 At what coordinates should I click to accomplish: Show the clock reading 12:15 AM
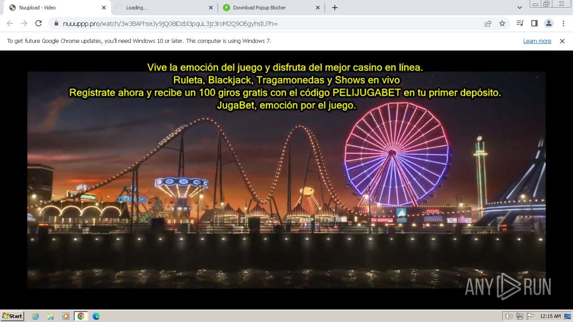(550, 316)
